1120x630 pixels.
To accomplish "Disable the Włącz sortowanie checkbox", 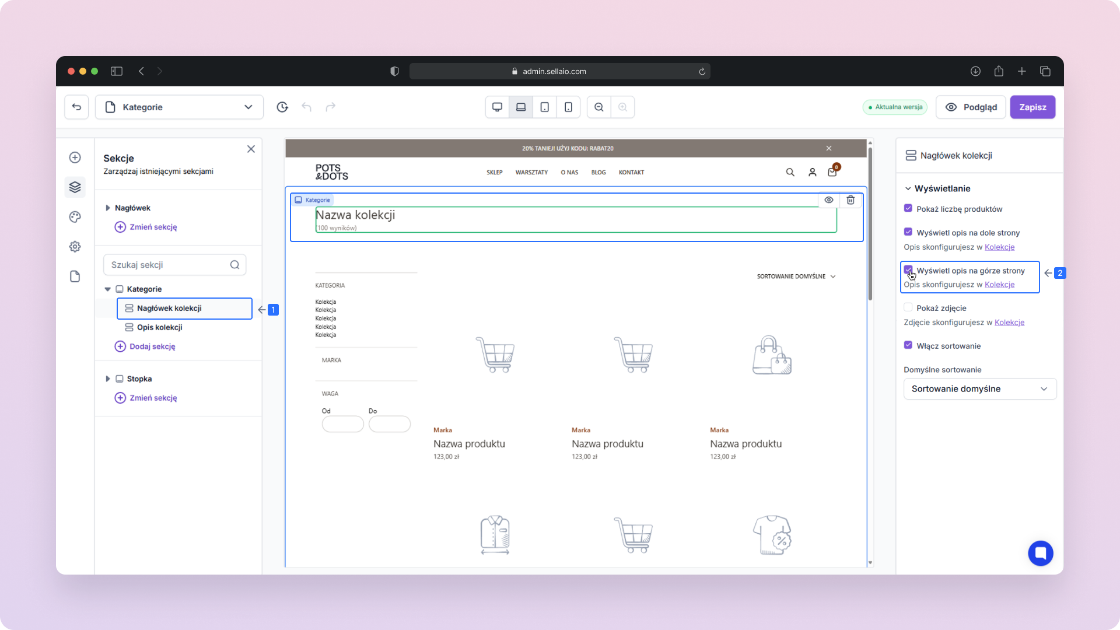I will click(908, 345).
